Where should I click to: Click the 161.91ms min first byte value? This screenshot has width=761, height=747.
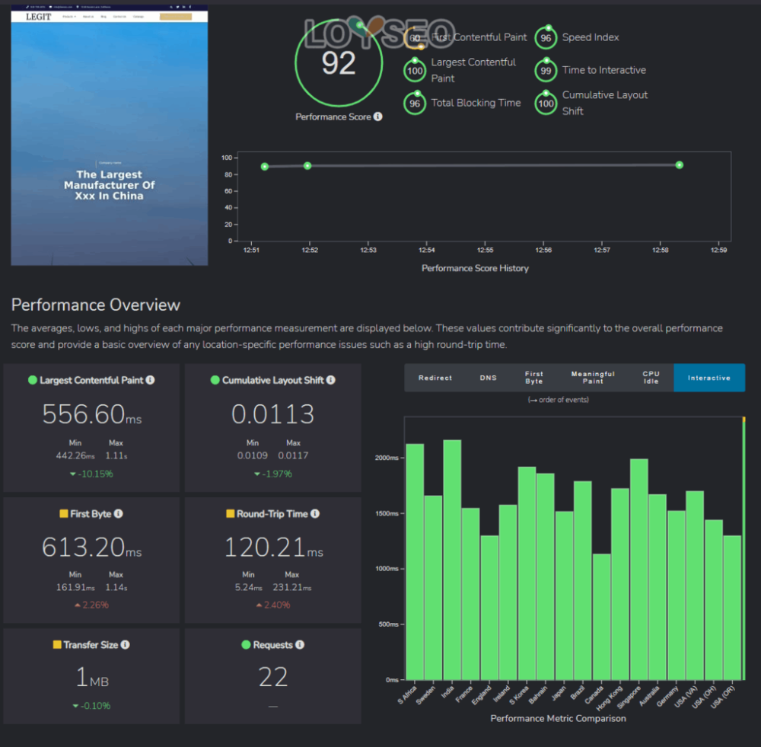pyautogui.click(x=75, y=587)
